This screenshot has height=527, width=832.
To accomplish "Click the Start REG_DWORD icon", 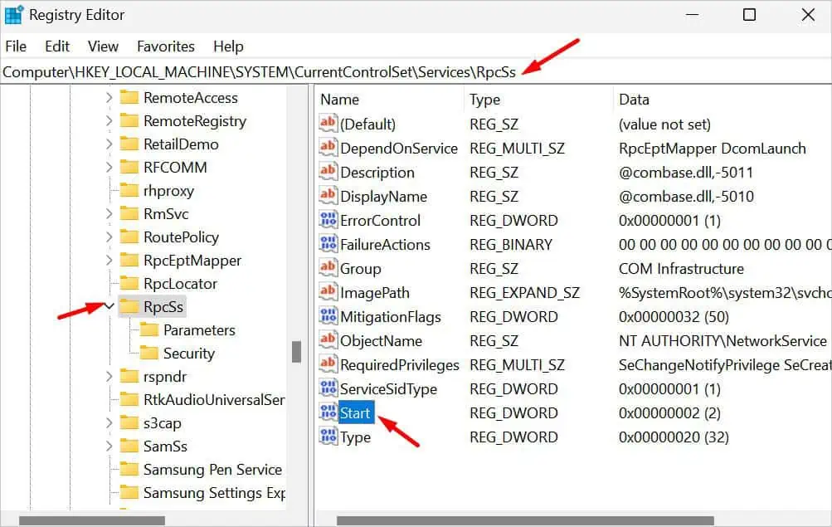I will point(328,412).
